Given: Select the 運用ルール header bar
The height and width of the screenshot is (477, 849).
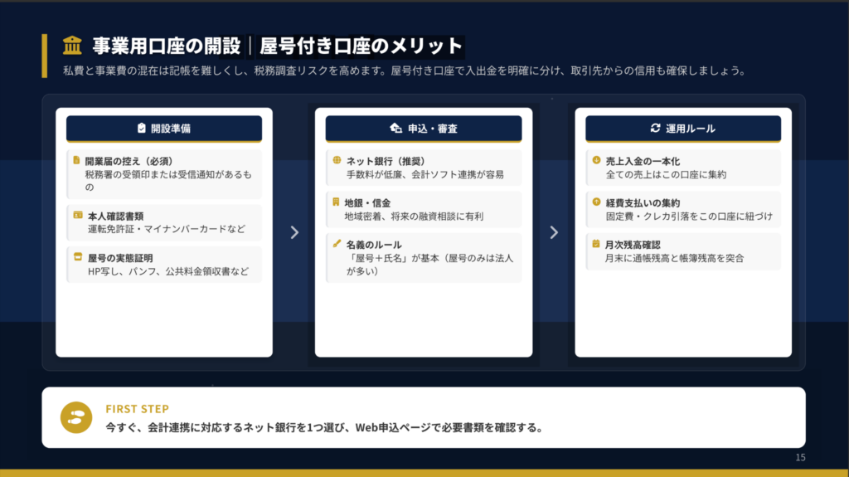Looking at the screenshot, I should tap(683, 129).
